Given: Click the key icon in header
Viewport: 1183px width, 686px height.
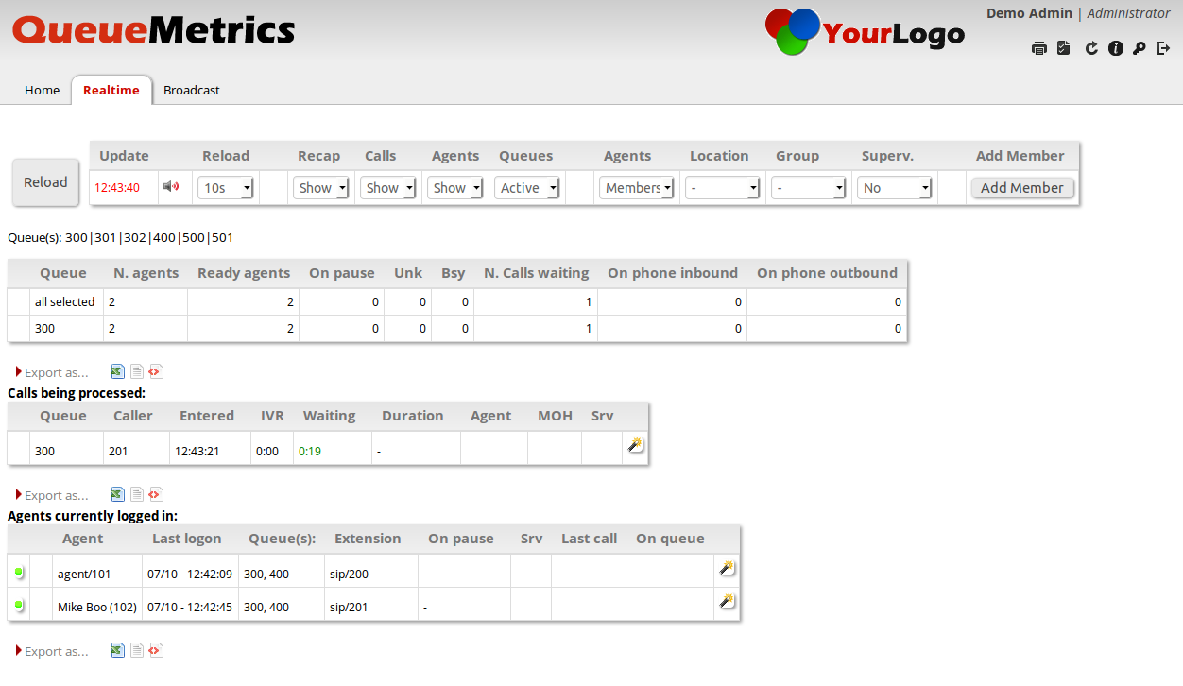Looking at the screenshot, I should click(1140, 48).
